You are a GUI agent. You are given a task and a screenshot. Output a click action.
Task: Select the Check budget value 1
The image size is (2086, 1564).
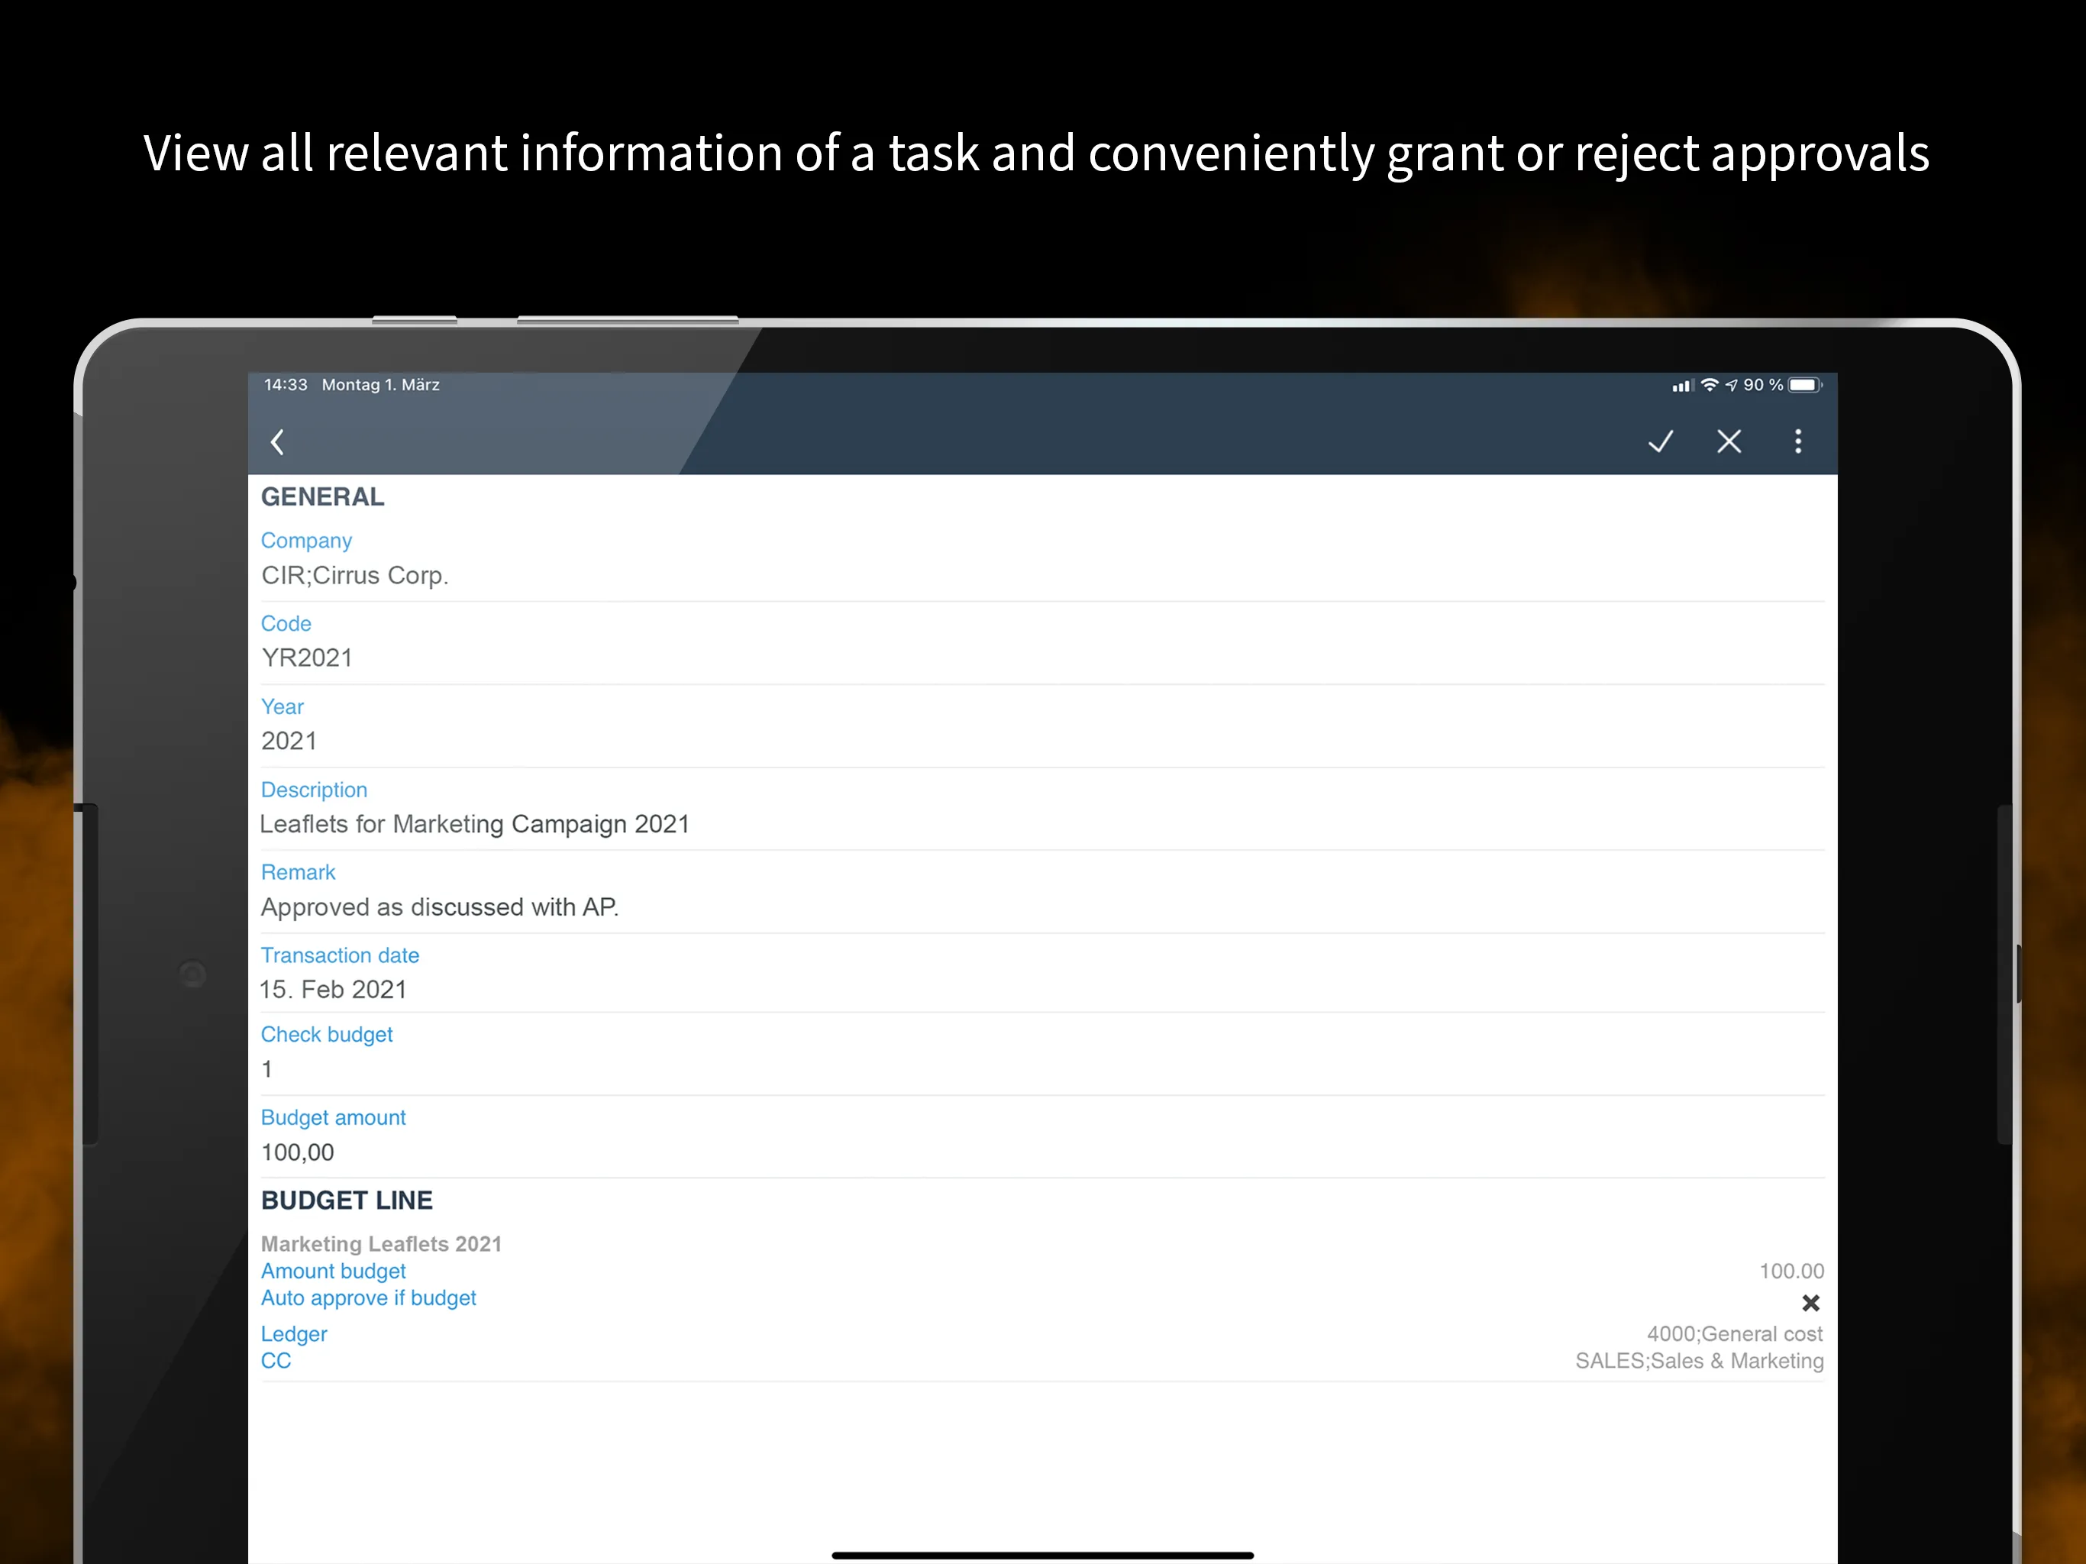(267, 1069)
